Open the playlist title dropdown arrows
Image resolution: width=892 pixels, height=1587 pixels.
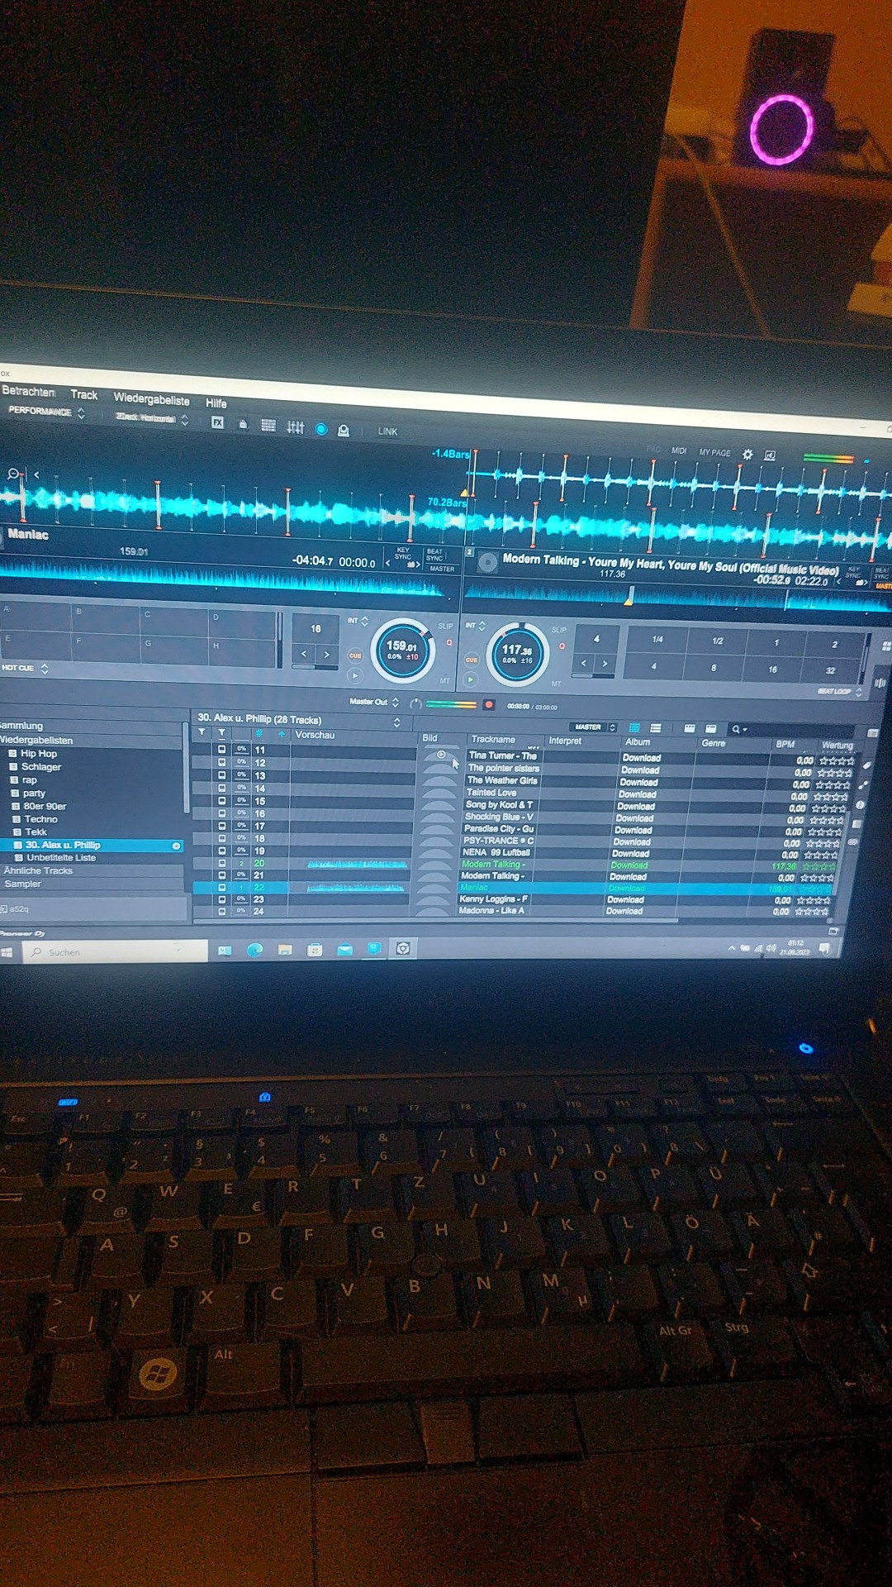click(397, 722)
